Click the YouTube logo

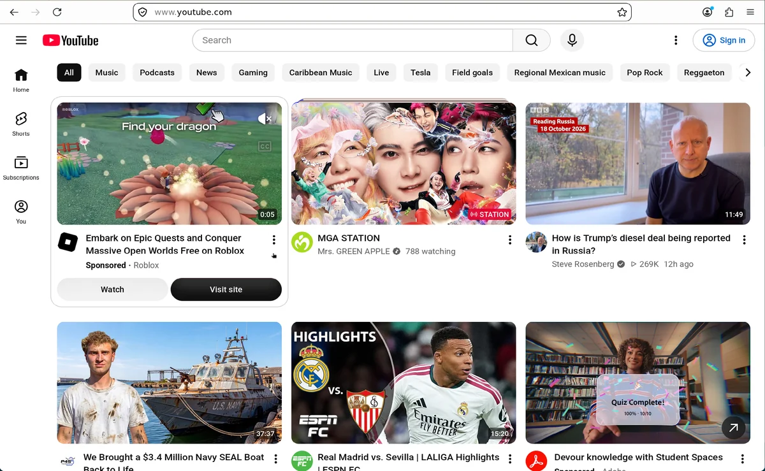coord(71,40)
